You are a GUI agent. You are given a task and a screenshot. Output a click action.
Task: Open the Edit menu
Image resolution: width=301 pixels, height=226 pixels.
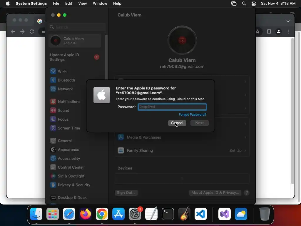coord(69,4)
